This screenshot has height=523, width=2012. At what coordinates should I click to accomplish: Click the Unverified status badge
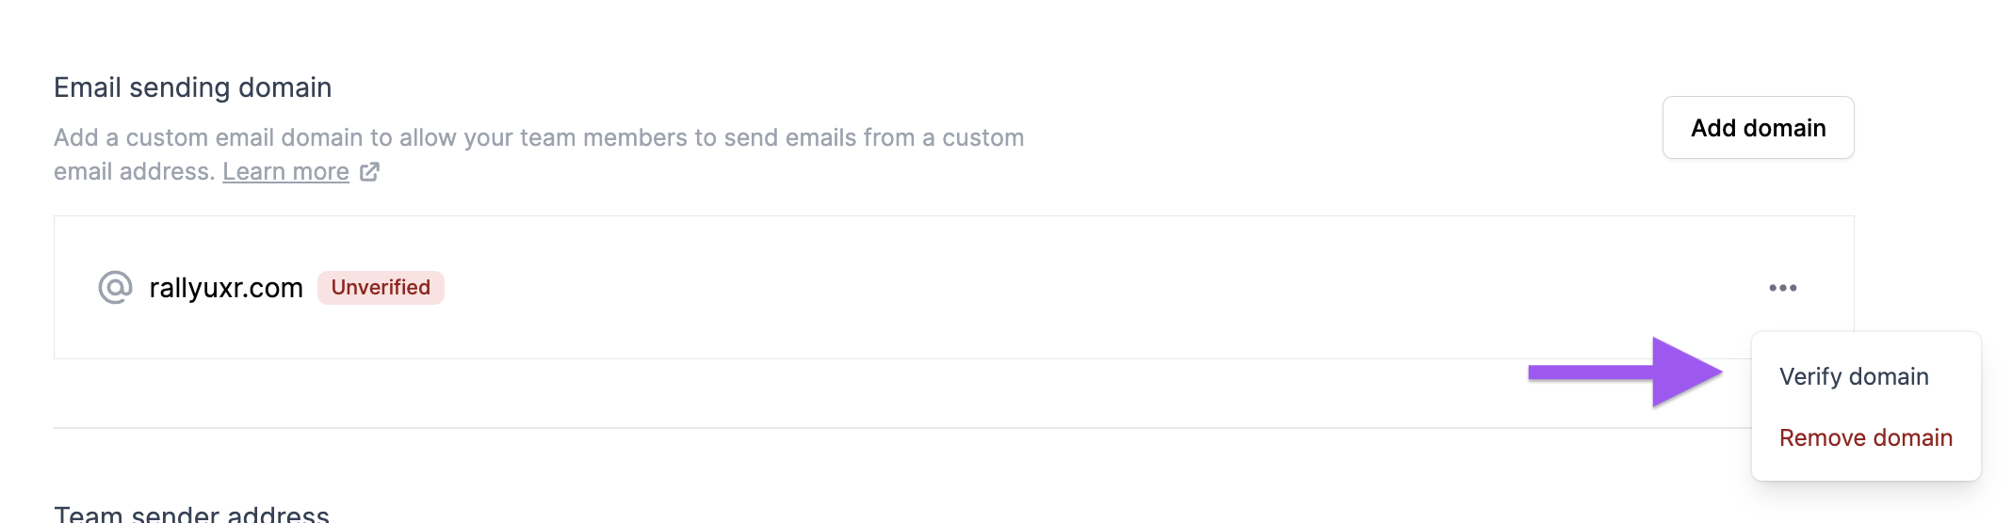(381, 288)
